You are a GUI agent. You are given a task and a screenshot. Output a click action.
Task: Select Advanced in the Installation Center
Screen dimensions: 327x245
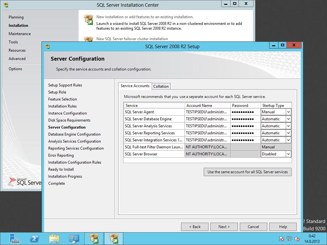pos(17,59)
